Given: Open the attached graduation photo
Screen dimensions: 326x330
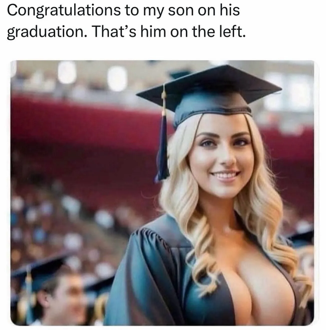Looking at the screenshot, I should click(x=162, y=193).
